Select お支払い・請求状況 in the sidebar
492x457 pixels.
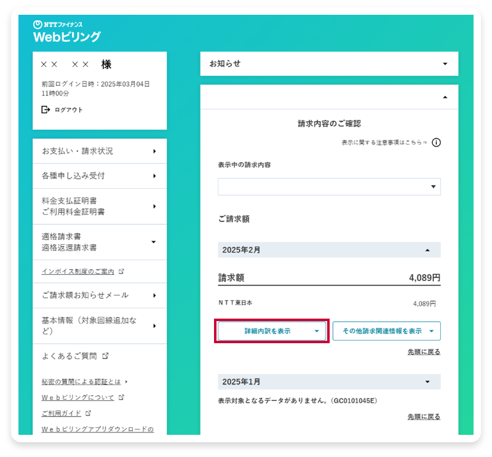pos(100,151)
